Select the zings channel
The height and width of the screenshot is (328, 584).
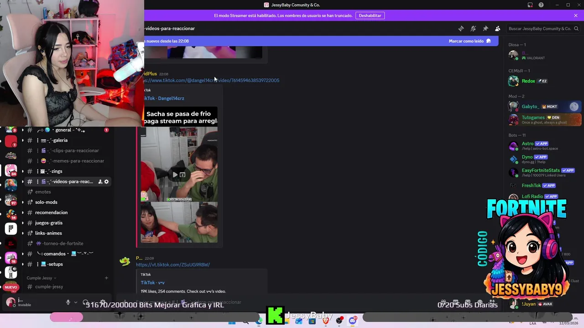point(66,171)
